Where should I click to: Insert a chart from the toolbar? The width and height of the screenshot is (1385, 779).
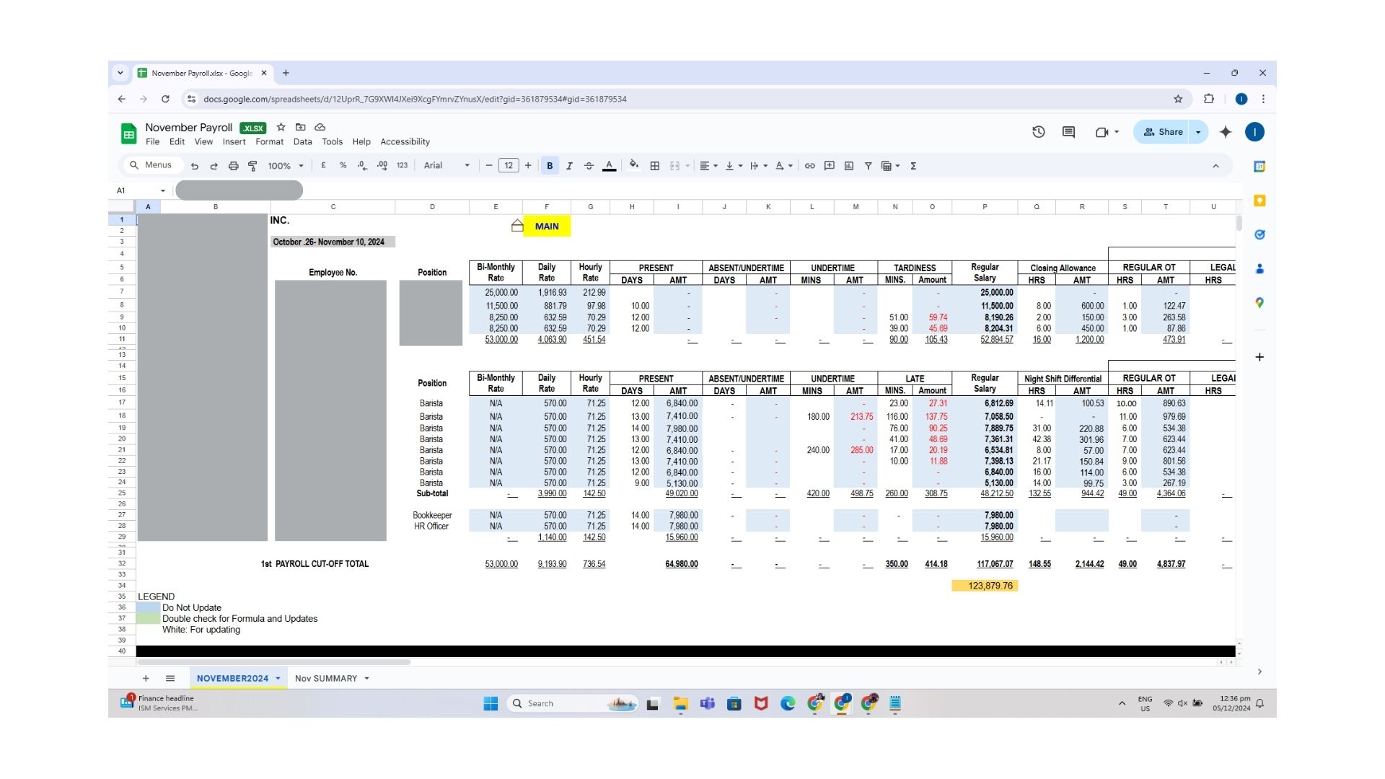point(849,166)
